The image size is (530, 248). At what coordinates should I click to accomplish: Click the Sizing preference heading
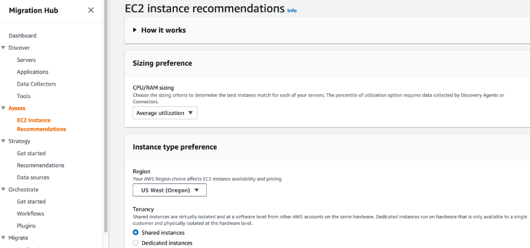point(163,63)
